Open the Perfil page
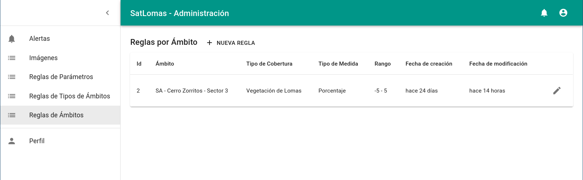Screen dimensions: 583x180 point(60,141)
